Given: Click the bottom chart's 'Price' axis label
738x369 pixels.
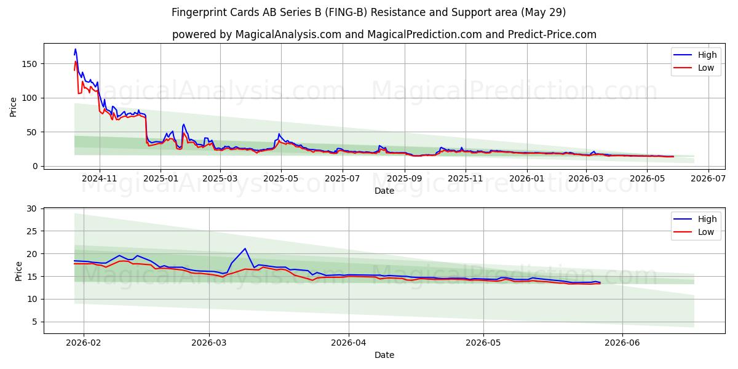Looking at the screenshot, I should [18, 271].
